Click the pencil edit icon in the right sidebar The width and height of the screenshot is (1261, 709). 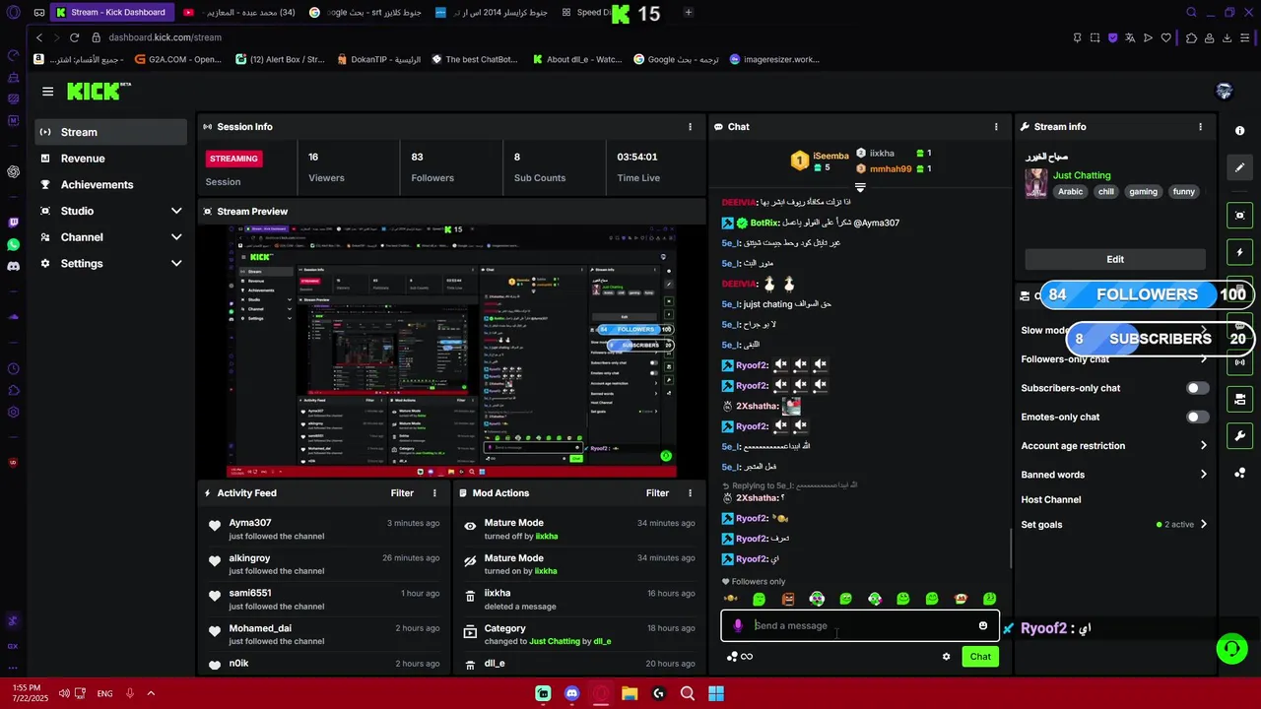coord(1240,167)
